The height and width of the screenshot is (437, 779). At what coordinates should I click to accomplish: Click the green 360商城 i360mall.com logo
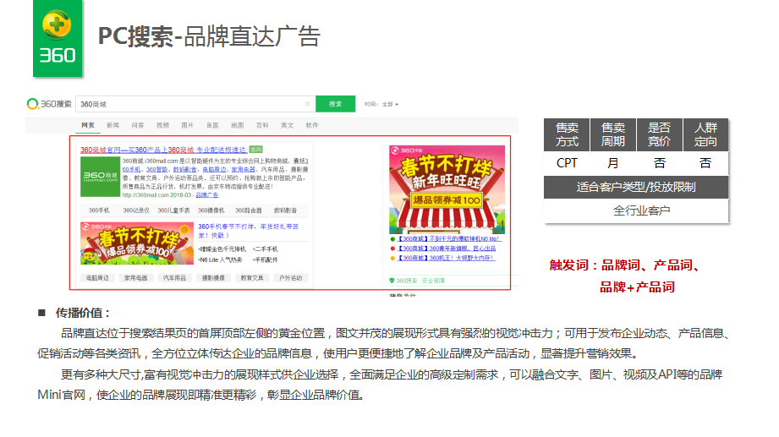[101, 177]
